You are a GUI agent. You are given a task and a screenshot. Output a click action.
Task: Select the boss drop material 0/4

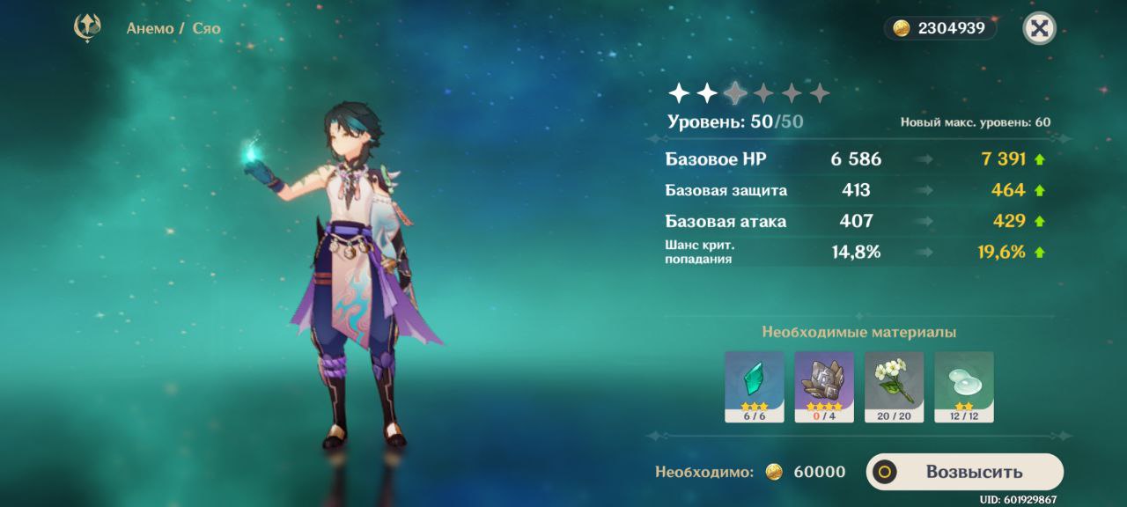(824, 386)
